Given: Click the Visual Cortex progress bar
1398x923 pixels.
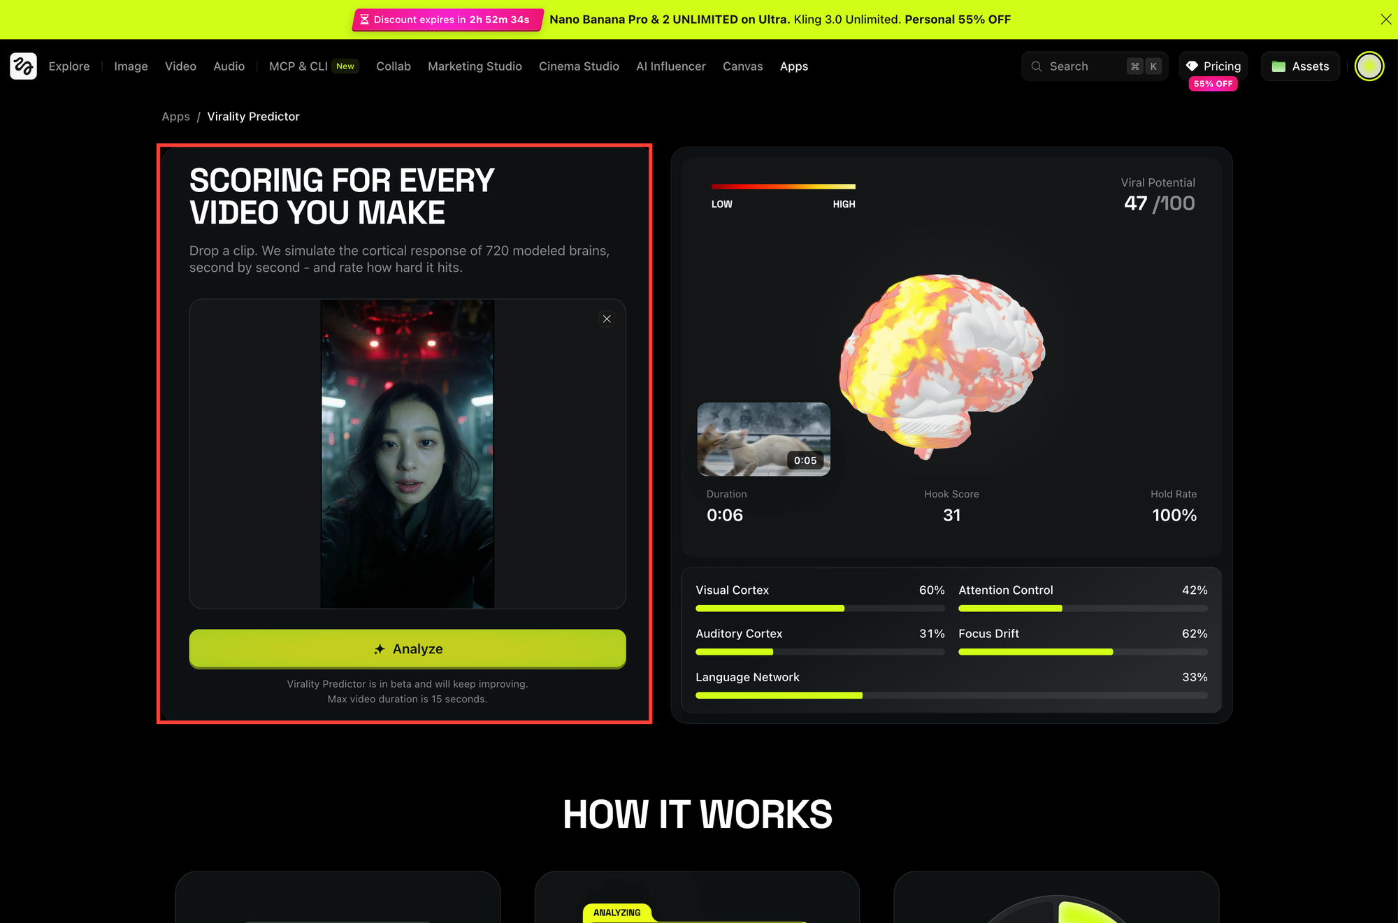Looking at the screenshot, I should (x=820, y=609).
